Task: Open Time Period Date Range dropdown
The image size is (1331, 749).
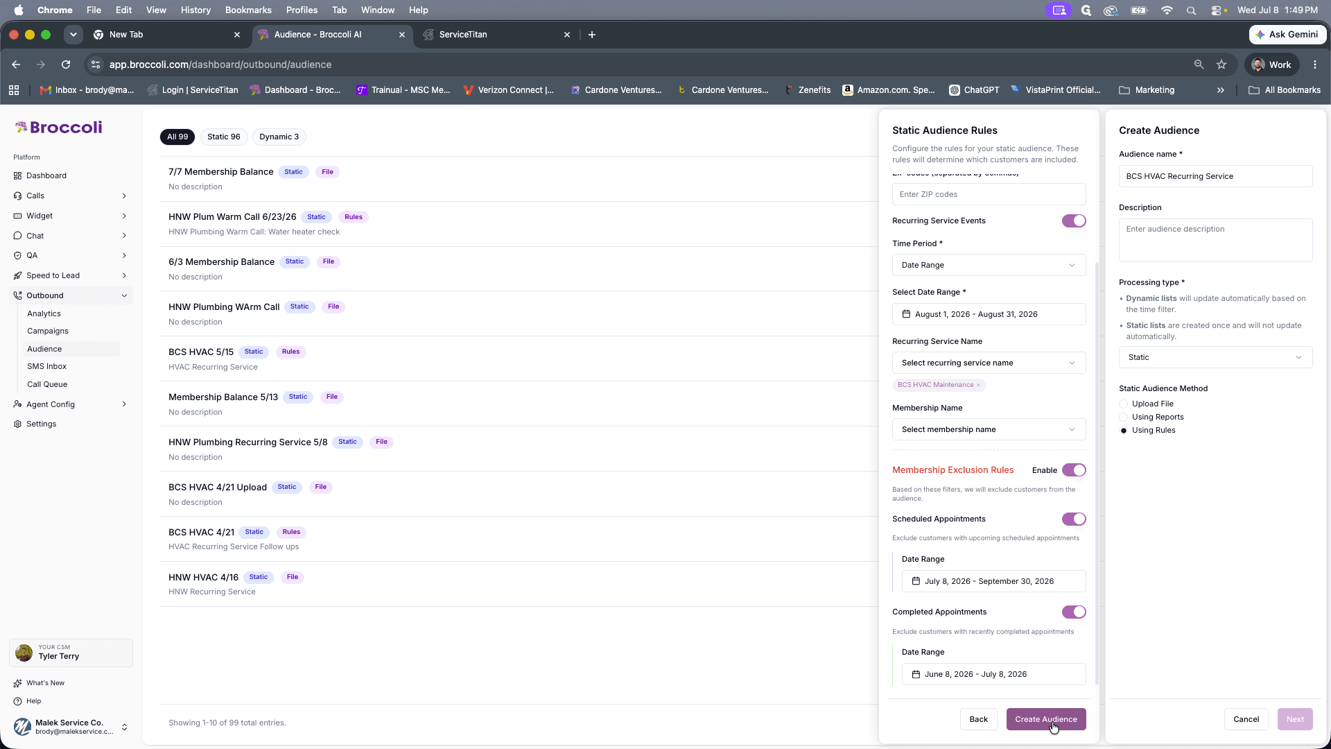Action: click(x=989, y=265)
